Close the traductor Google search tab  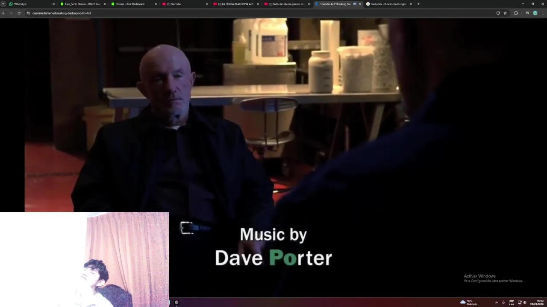[411, 4]
